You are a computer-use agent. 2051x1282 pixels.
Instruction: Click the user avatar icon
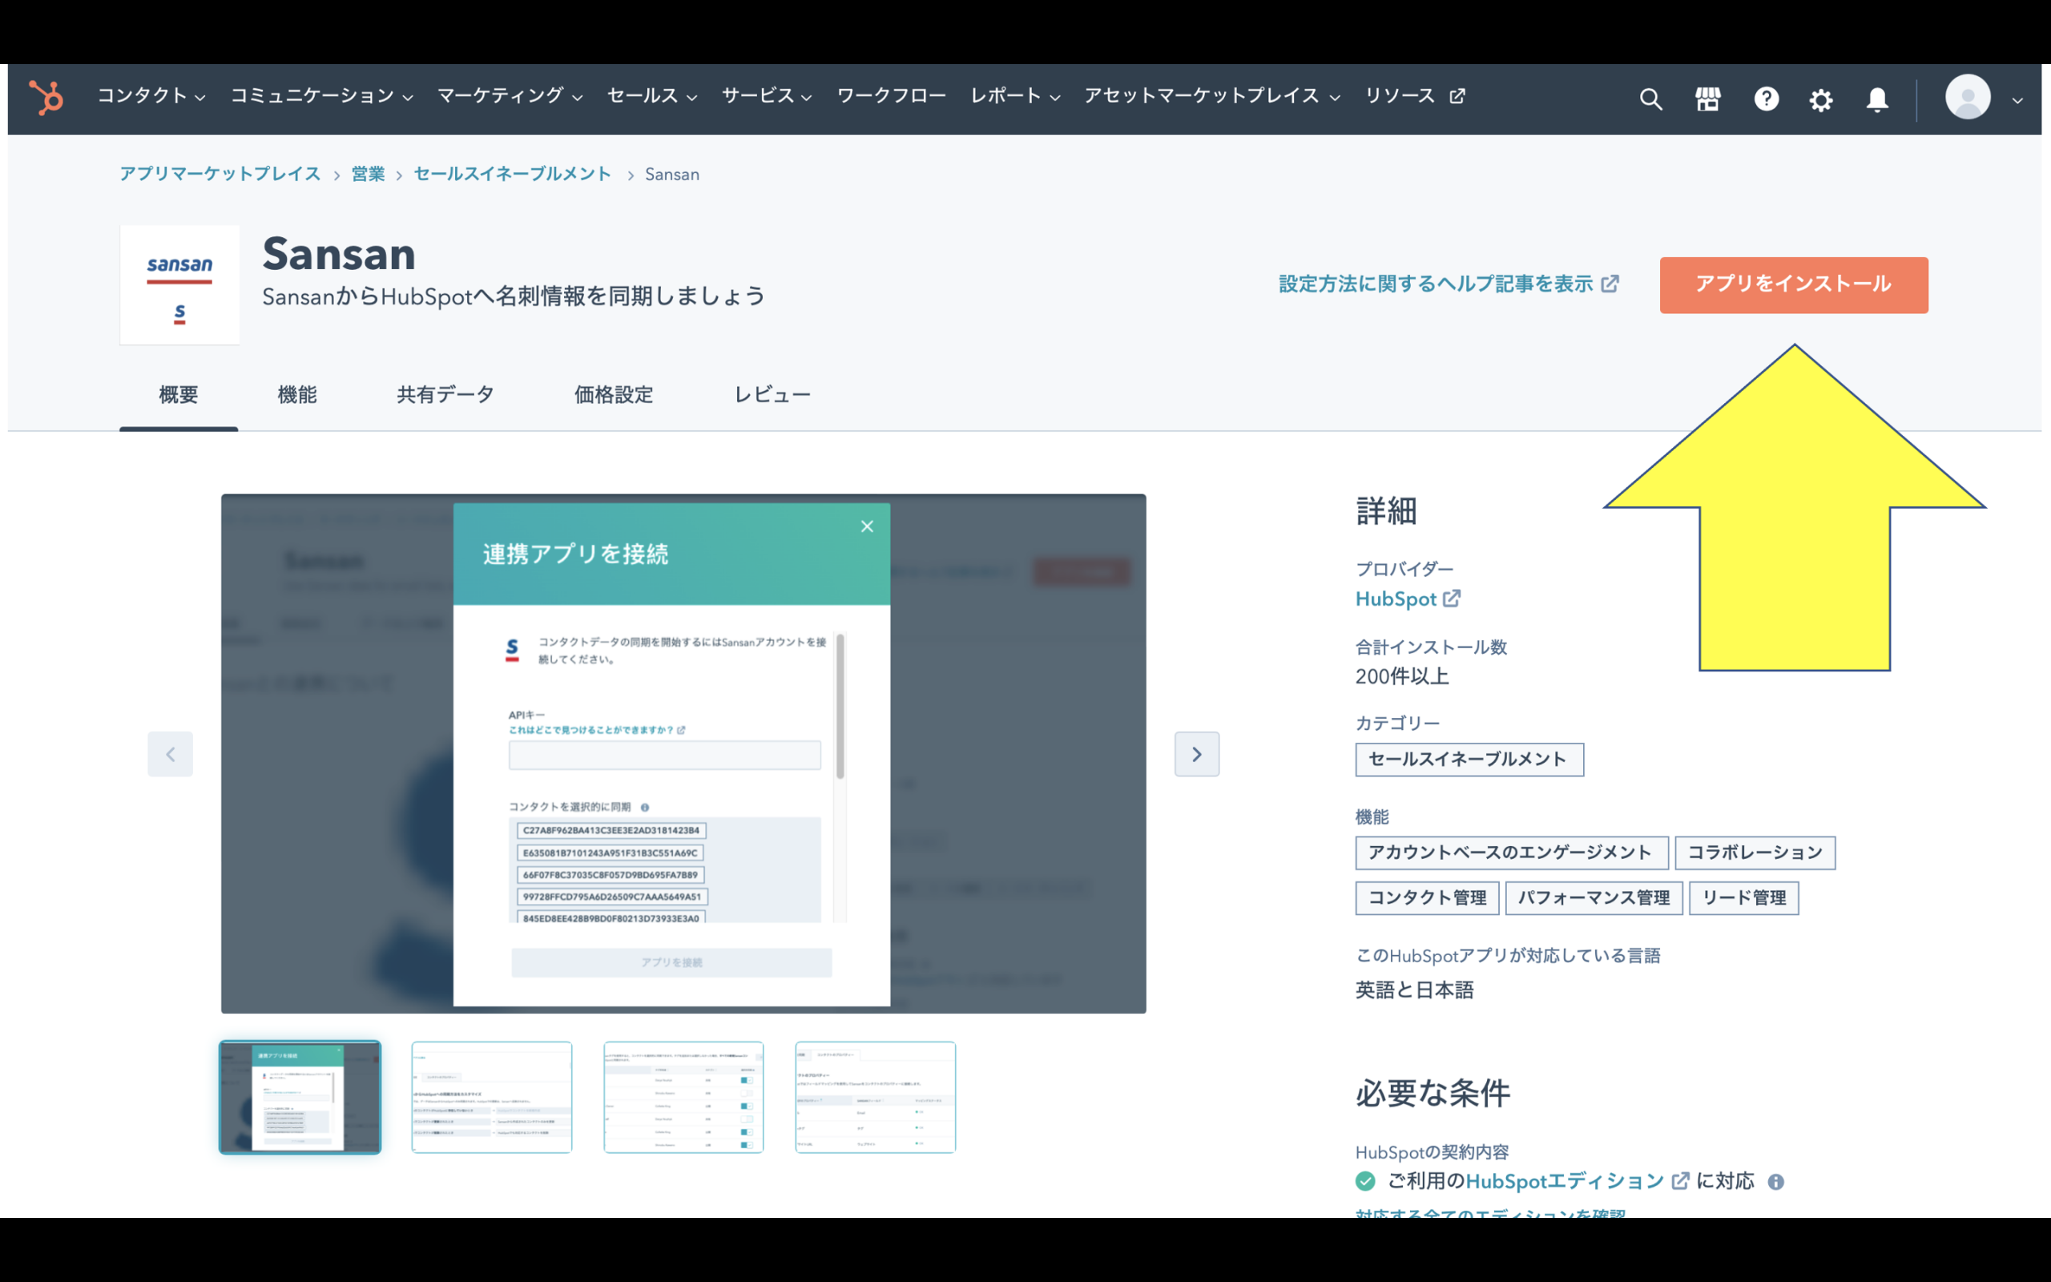(1968, 98)
